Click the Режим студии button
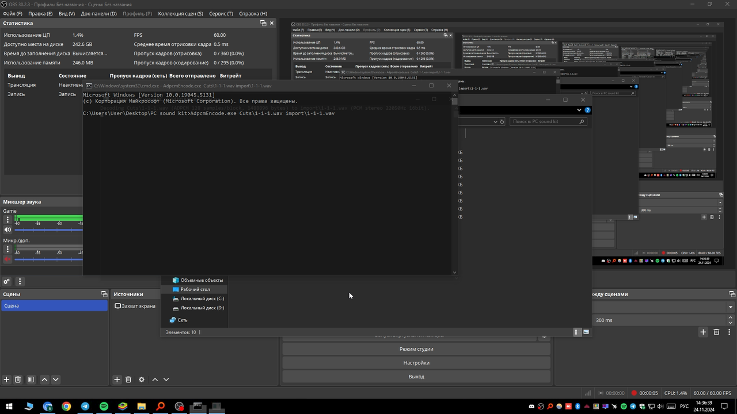The image size is (737, 414). (x=416, y=349)
